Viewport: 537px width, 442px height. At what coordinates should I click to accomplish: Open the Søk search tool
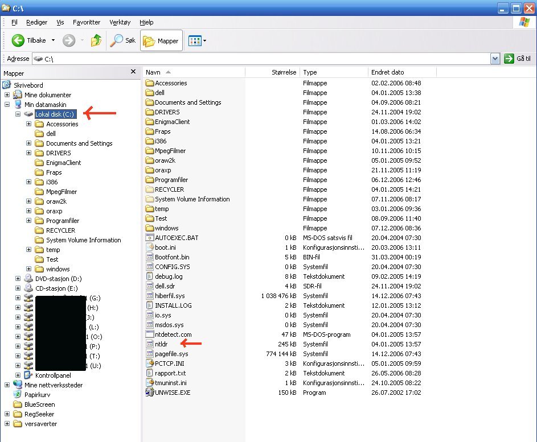123,40
